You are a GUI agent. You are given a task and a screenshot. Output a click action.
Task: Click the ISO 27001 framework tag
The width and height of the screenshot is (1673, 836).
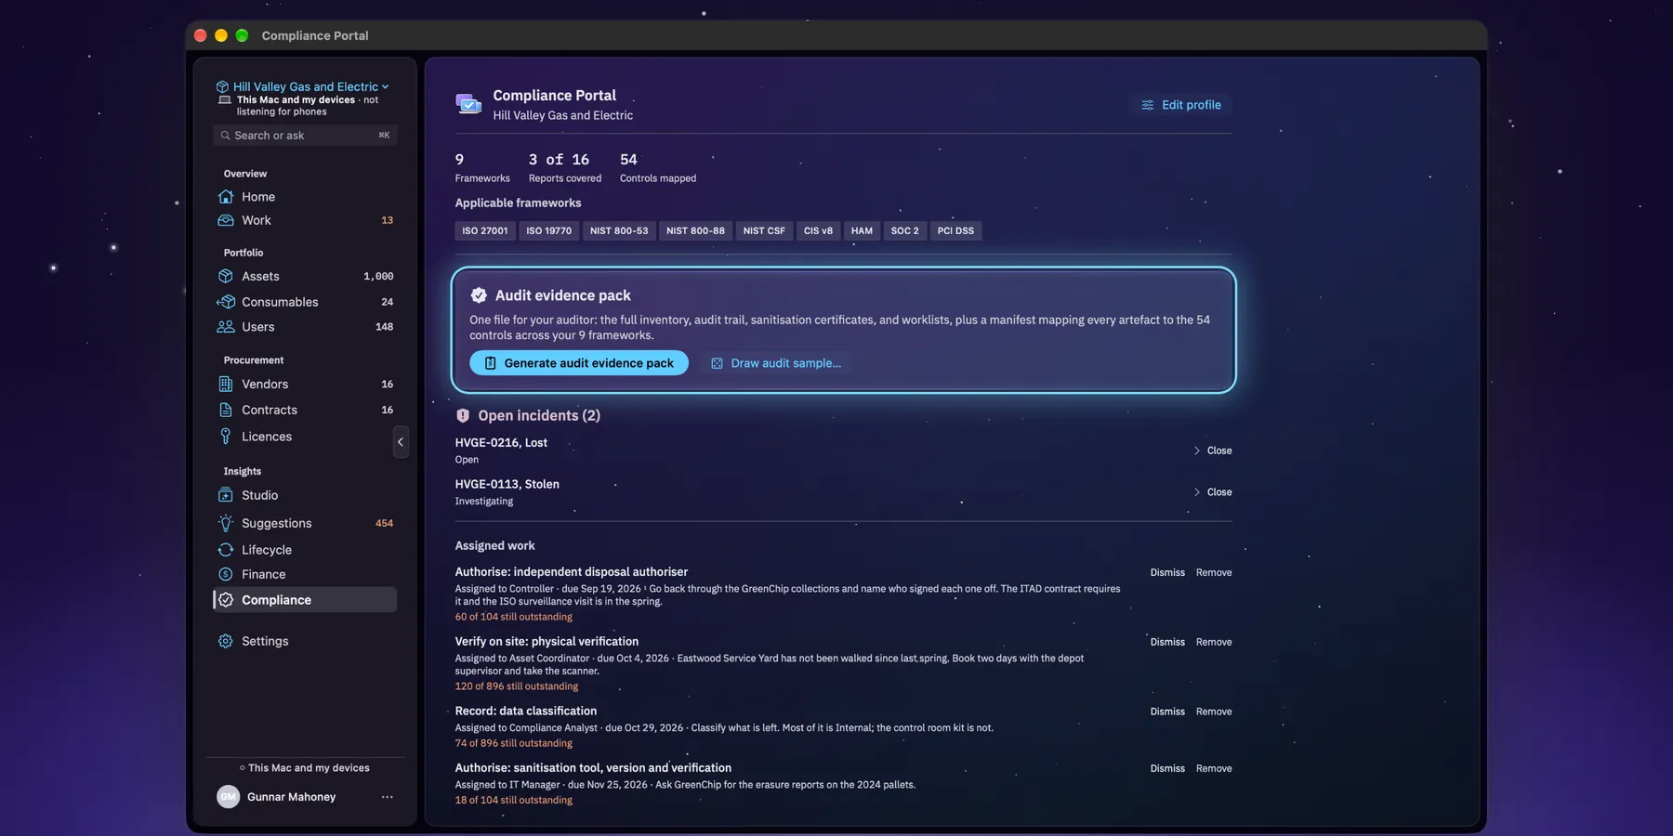tap(485, 230)
